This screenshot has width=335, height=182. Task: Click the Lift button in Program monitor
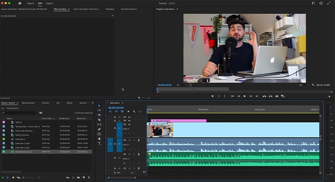pos(264,96)
